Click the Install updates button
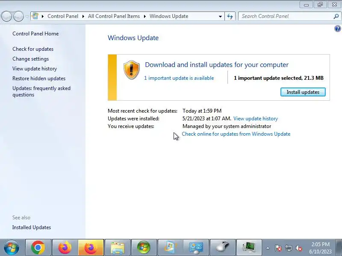 [x=303, y=92]
